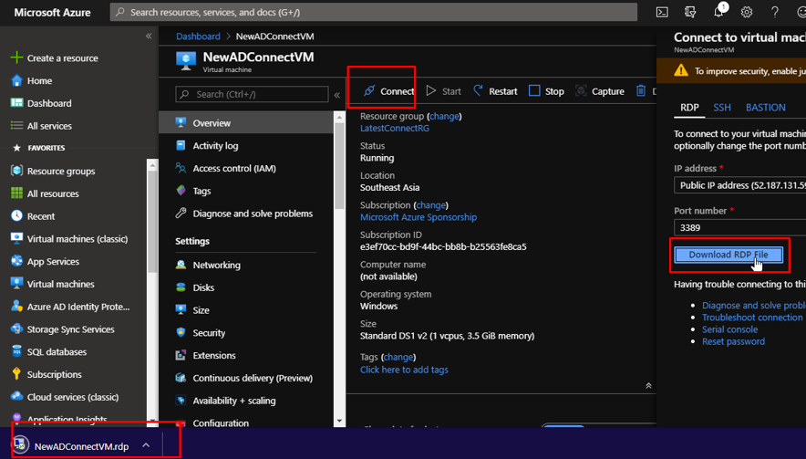Select Networking in the Settings menu
The width and height of the screenshot is (806, 459).
point(216,266)
